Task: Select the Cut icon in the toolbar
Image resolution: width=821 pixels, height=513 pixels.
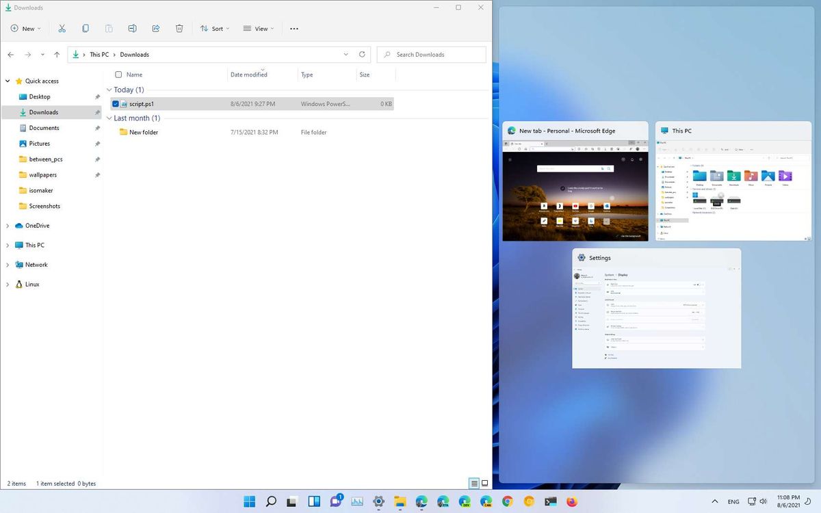Action: point(62,28)
